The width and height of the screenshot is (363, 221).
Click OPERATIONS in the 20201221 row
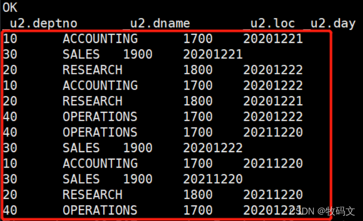(100, 211)
